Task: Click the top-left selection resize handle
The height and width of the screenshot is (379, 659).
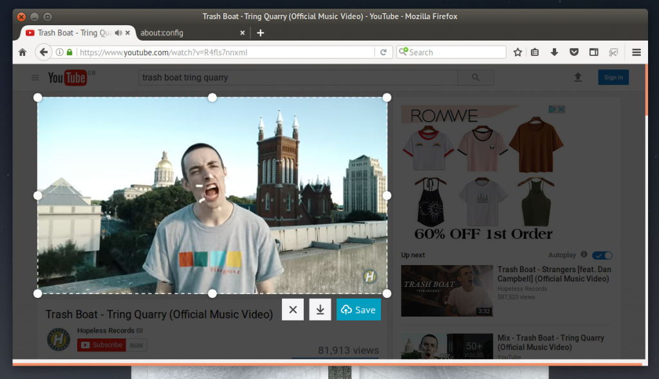Action: [x=38, y=97]
